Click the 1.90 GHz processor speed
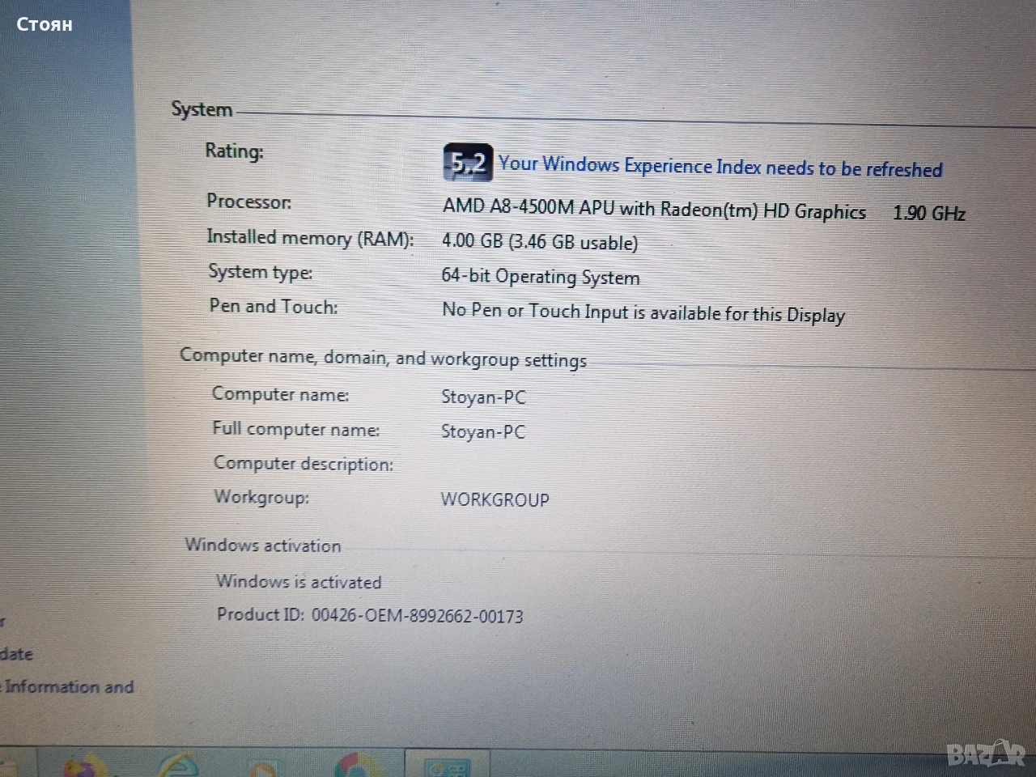The height and width of the screenshot is (777, 1036). (x=929, y=213)
